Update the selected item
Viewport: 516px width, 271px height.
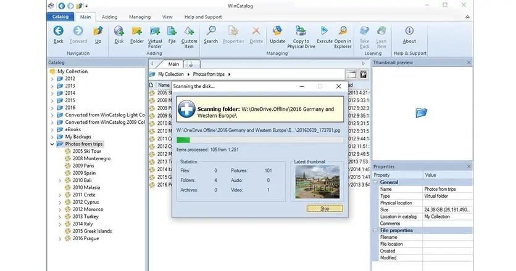coord(277,34)
